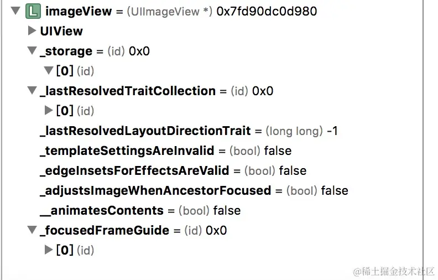
Task: Select the _lastResolvedLayoutDirectionTrait row
Action: (145, 131)
